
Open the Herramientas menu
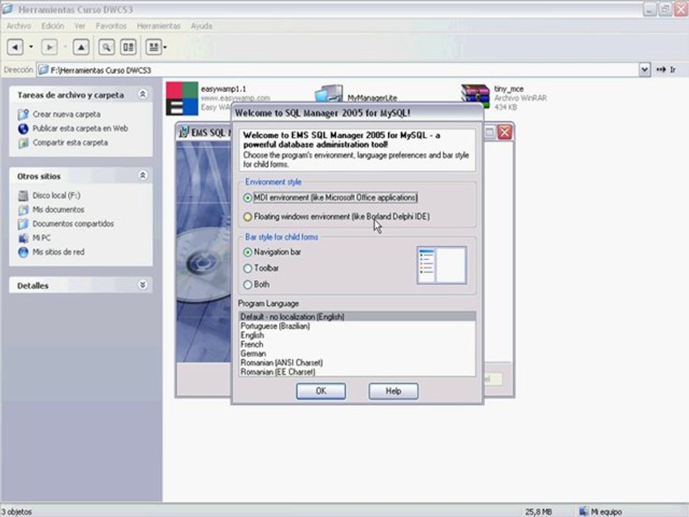[x=159, y=26]
